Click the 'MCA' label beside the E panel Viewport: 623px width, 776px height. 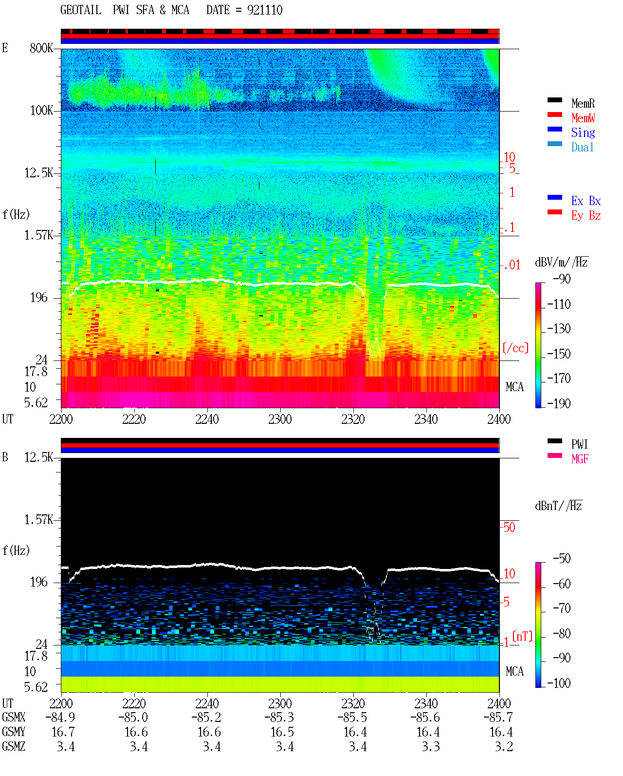tap(514, 387)
